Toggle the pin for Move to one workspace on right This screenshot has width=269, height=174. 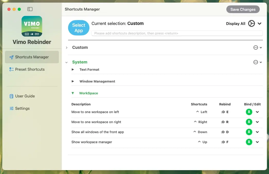coord(249,122)
